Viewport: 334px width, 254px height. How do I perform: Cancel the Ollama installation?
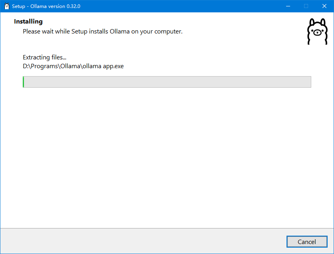point(307,242)
